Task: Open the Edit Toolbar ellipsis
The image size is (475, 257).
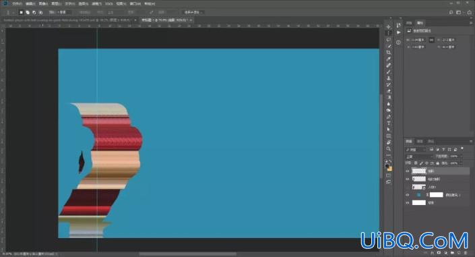Action: (x=389, y=155)
